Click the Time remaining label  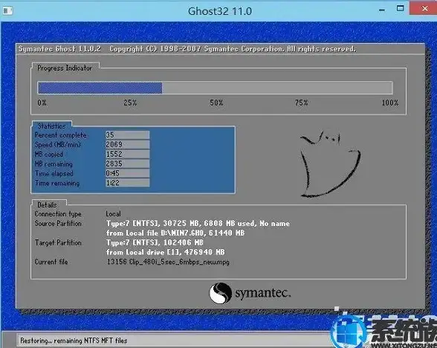pyautogui.click(x=57, y=183)
